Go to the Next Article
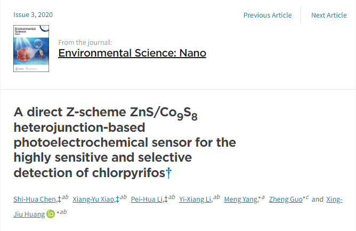Viewport: 356px width, 231px height. pos(329,15)
